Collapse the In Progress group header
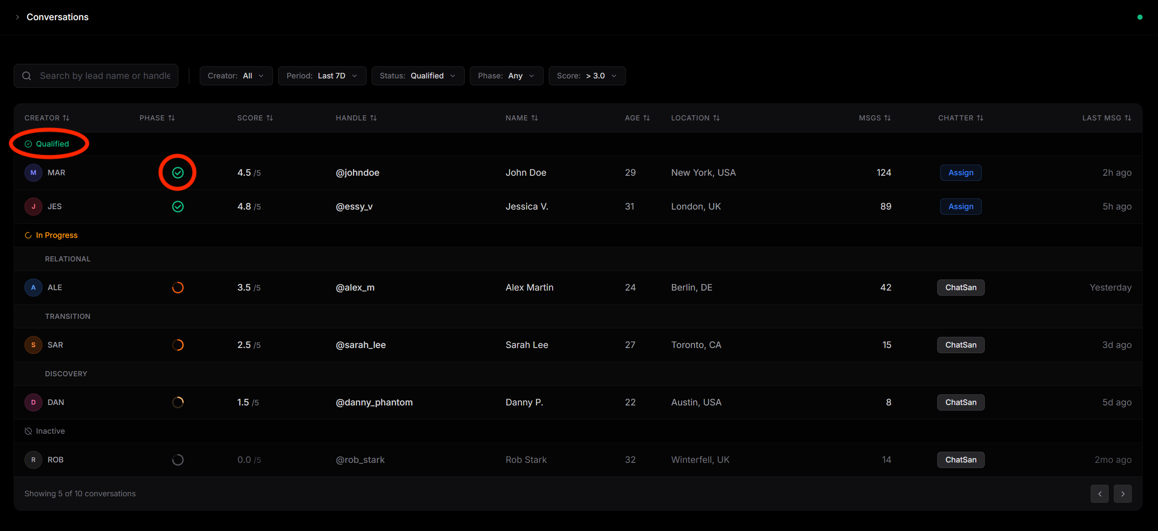Image resolution: width=1158 pixels, height=531 pixels. pyautogui.click(x=51, y=235)
